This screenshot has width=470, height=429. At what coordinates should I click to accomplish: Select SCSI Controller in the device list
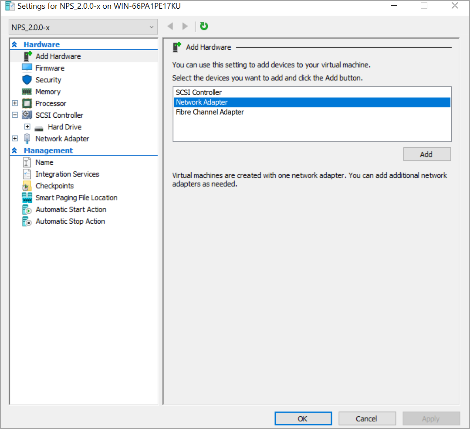pos(199,92)
